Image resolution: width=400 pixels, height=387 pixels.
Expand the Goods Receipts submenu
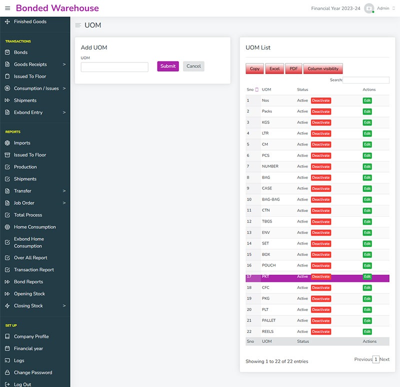(64, 64)
